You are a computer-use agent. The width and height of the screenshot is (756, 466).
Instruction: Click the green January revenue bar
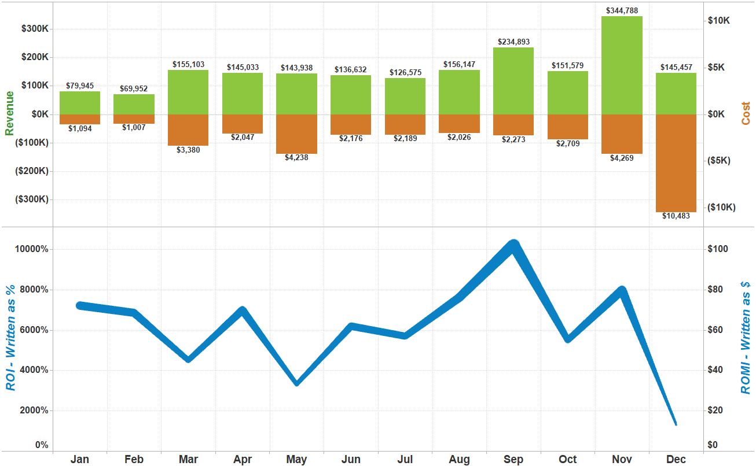[80, 103]
